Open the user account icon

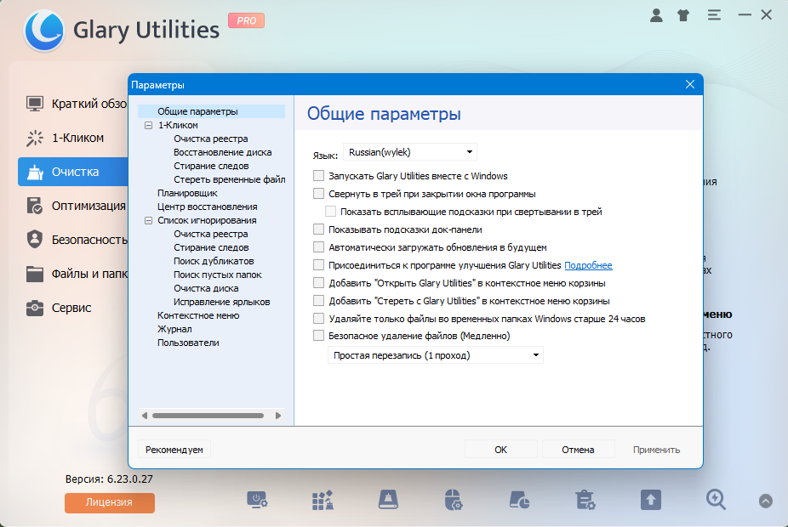click(656, 15)
